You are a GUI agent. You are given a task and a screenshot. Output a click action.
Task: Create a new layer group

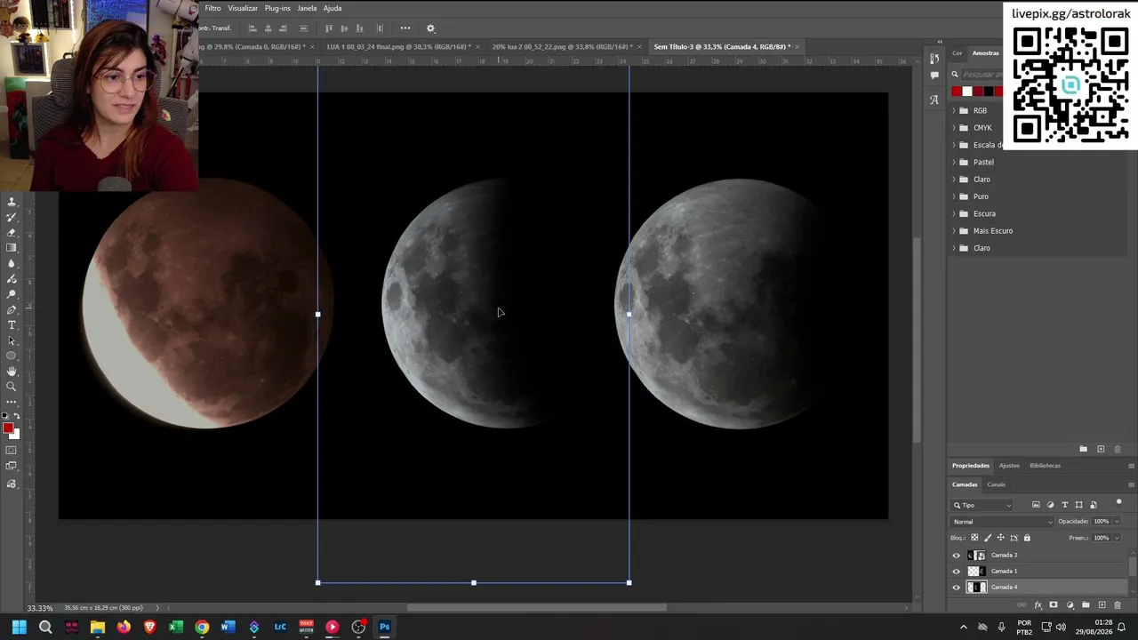(1086, 605)
